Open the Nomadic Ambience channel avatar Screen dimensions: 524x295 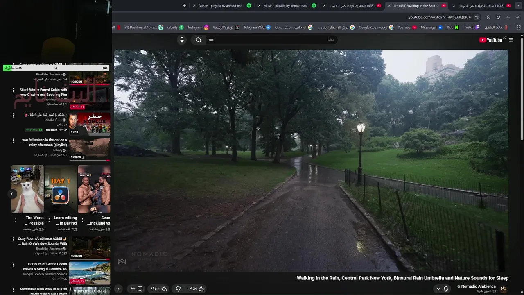click(x=504, y=288)
